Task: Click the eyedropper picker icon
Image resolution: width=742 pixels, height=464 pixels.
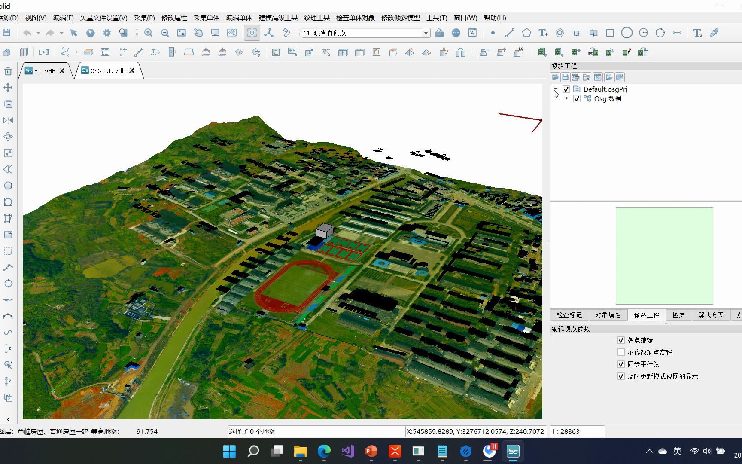Action: 714,33
